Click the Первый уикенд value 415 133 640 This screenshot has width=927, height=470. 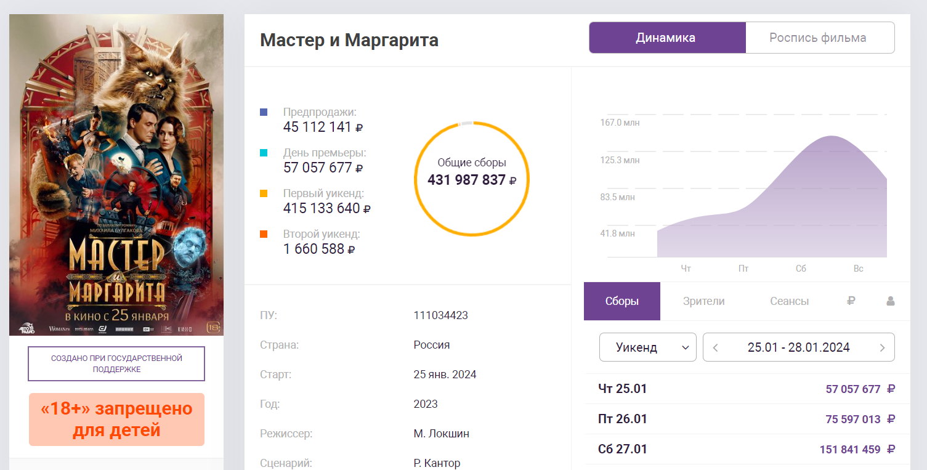[x=327, y=208]
